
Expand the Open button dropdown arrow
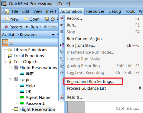(42, 19)
